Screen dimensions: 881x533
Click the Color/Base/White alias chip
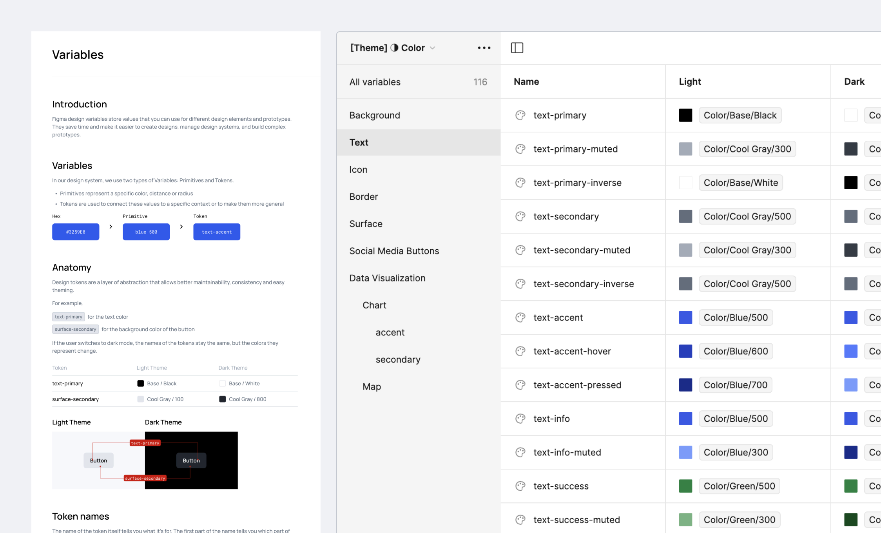coord(741,183)
